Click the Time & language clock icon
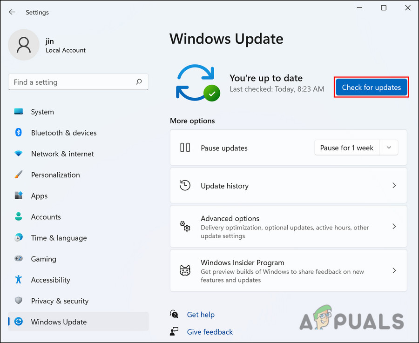This screenshot has height=343, width=419. tap(19, 237)
